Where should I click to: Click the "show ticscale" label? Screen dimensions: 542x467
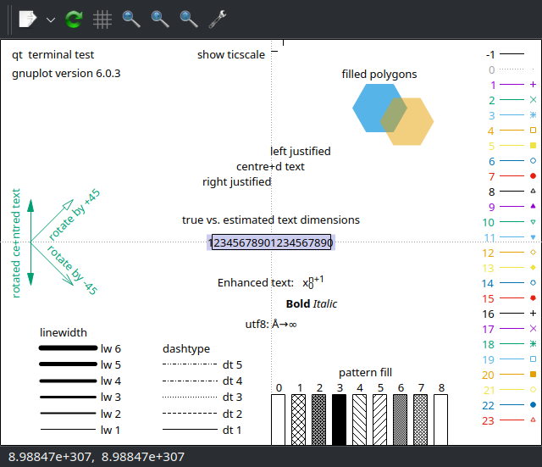231,54
